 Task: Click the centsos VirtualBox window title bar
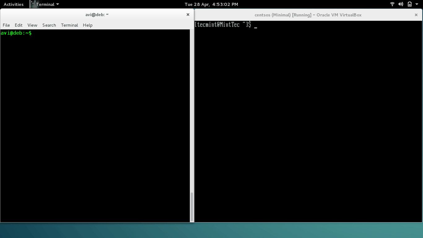(307, 15)
